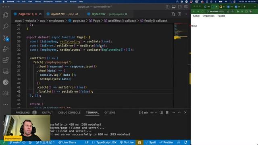This screenshot has height=145, width=258.
Task: Select the employees breadcrumb segment
Action: [56, 21]
